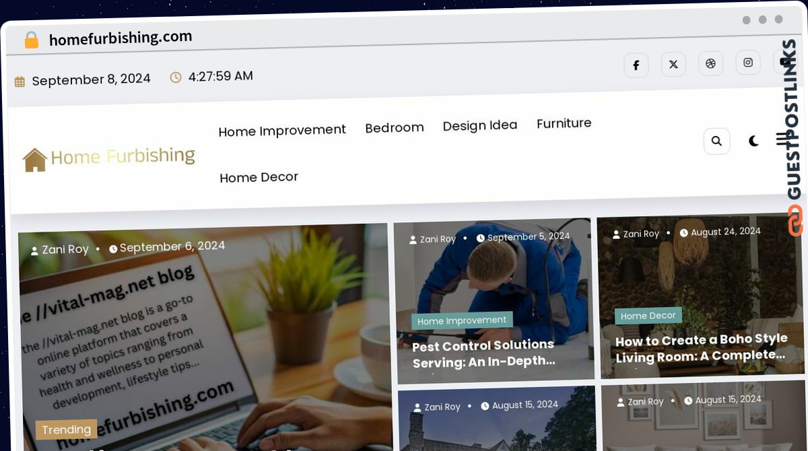Open the Home Decor nav link
Viewport: 808px width, 451px height.
[259, 177]
